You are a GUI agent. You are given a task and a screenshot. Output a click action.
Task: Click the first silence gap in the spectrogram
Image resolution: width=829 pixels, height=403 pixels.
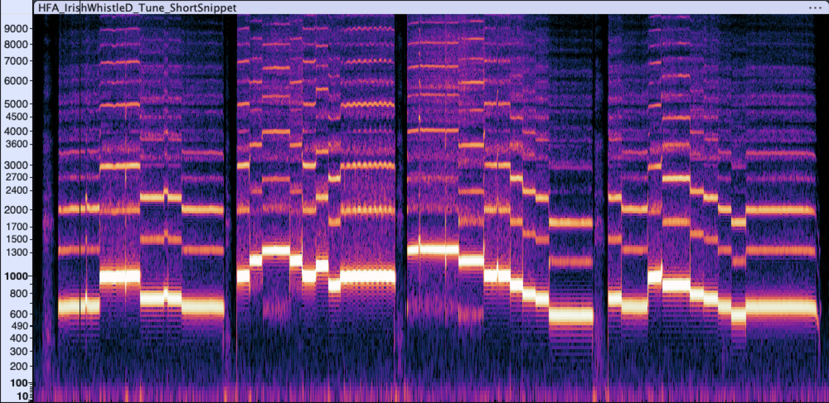[230, 207]
